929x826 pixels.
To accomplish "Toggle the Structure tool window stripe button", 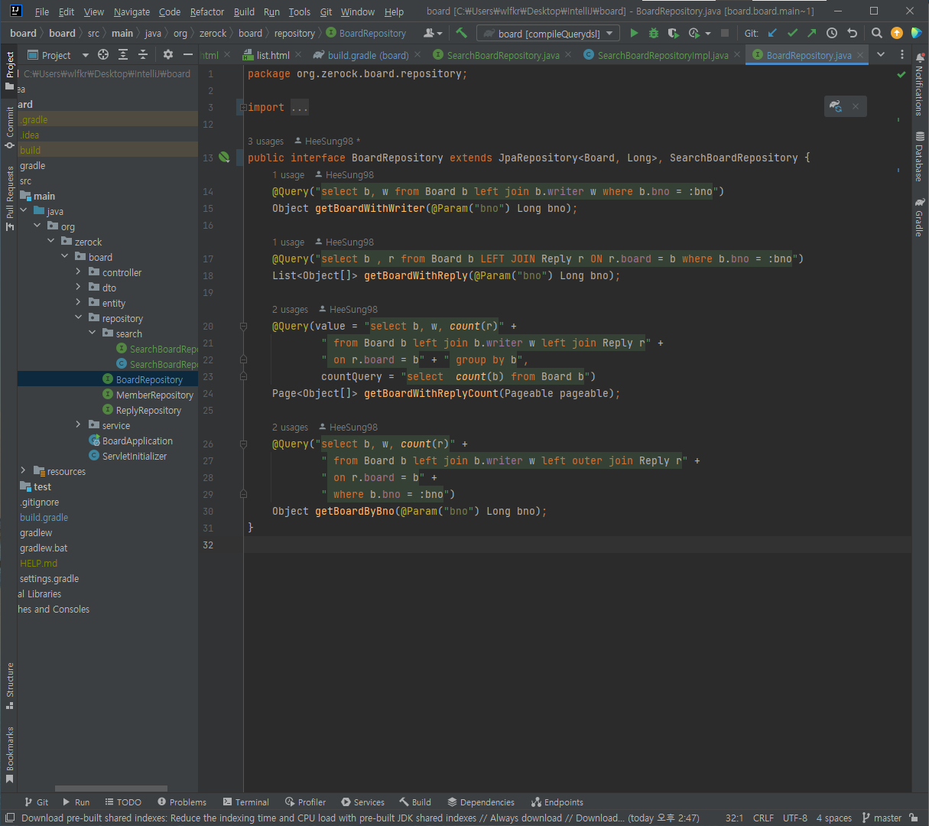I will pos(10,685).
